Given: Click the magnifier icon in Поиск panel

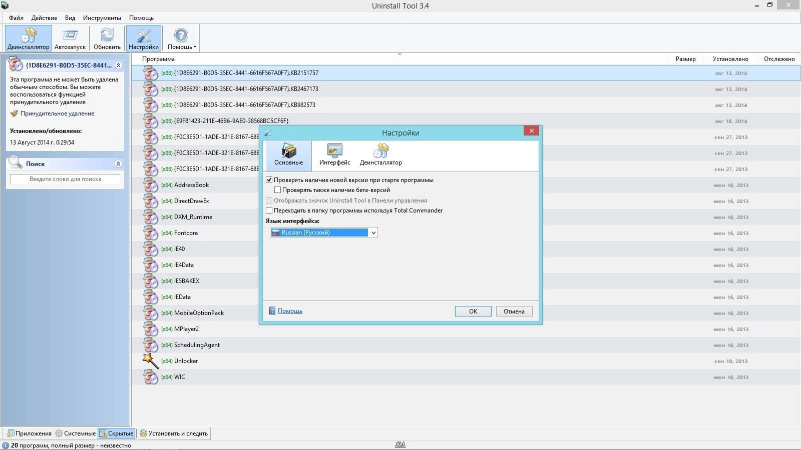Looking at the screenshot, I should [x=16, y=162].
